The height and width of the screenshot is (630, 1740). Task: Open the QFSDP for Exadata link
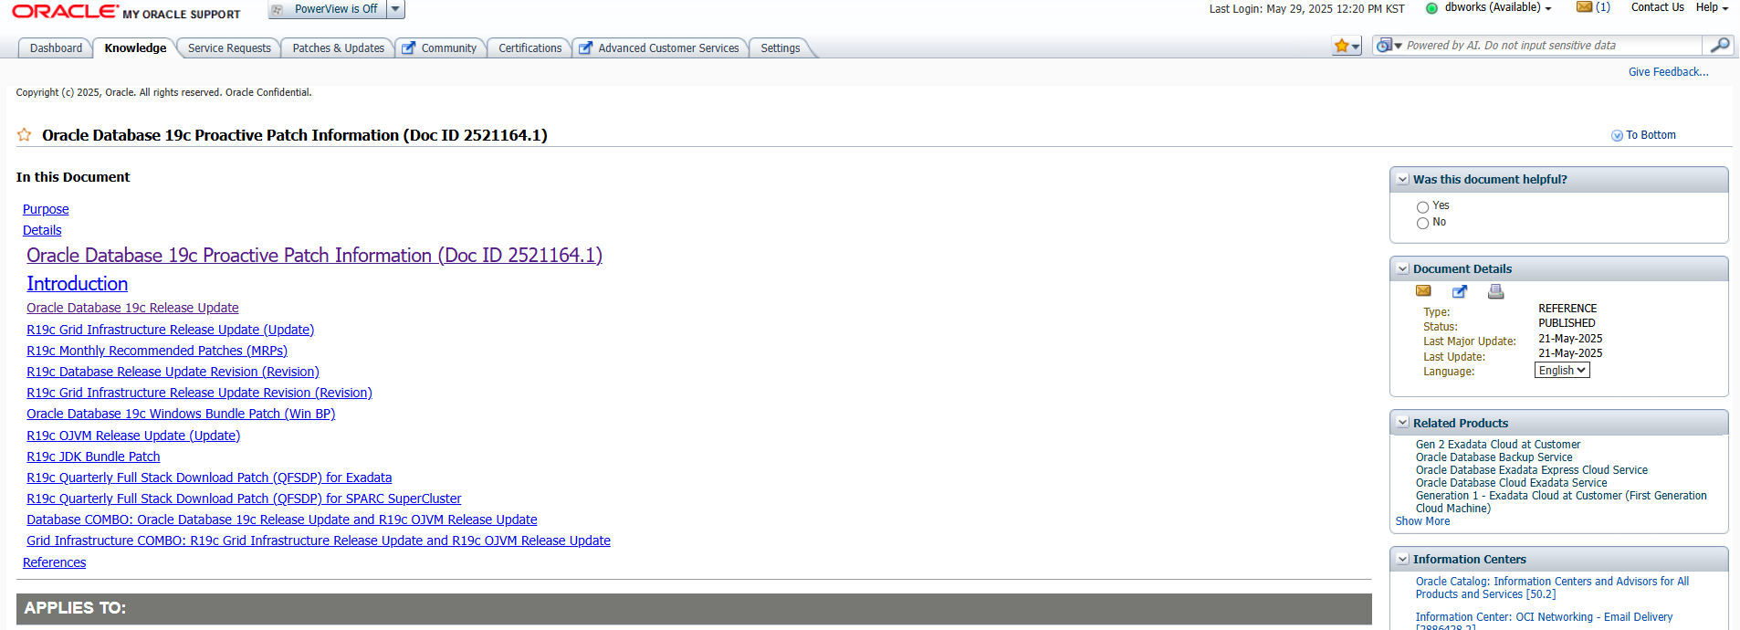click(x=209, y=478)
